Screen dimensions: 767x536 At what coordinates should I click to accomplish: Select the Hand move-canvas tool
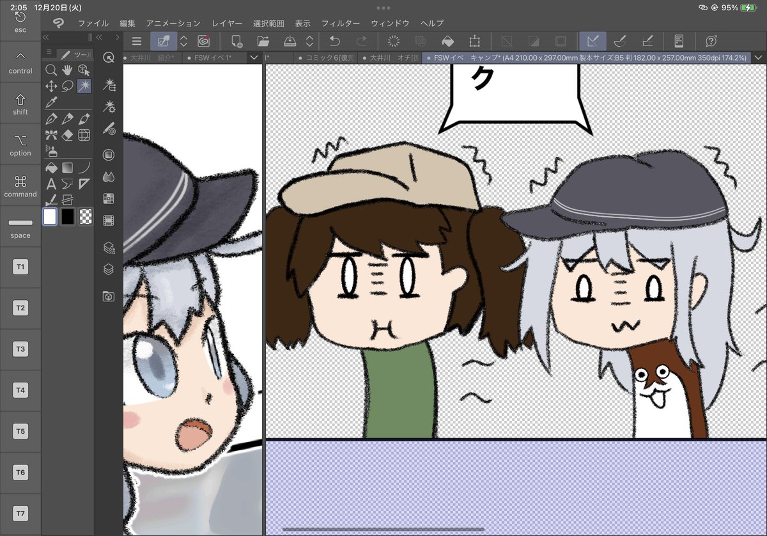click(x=67, y=70)
